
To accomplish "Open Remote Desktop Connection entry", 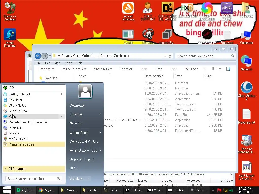I will [x=34, y=122].
